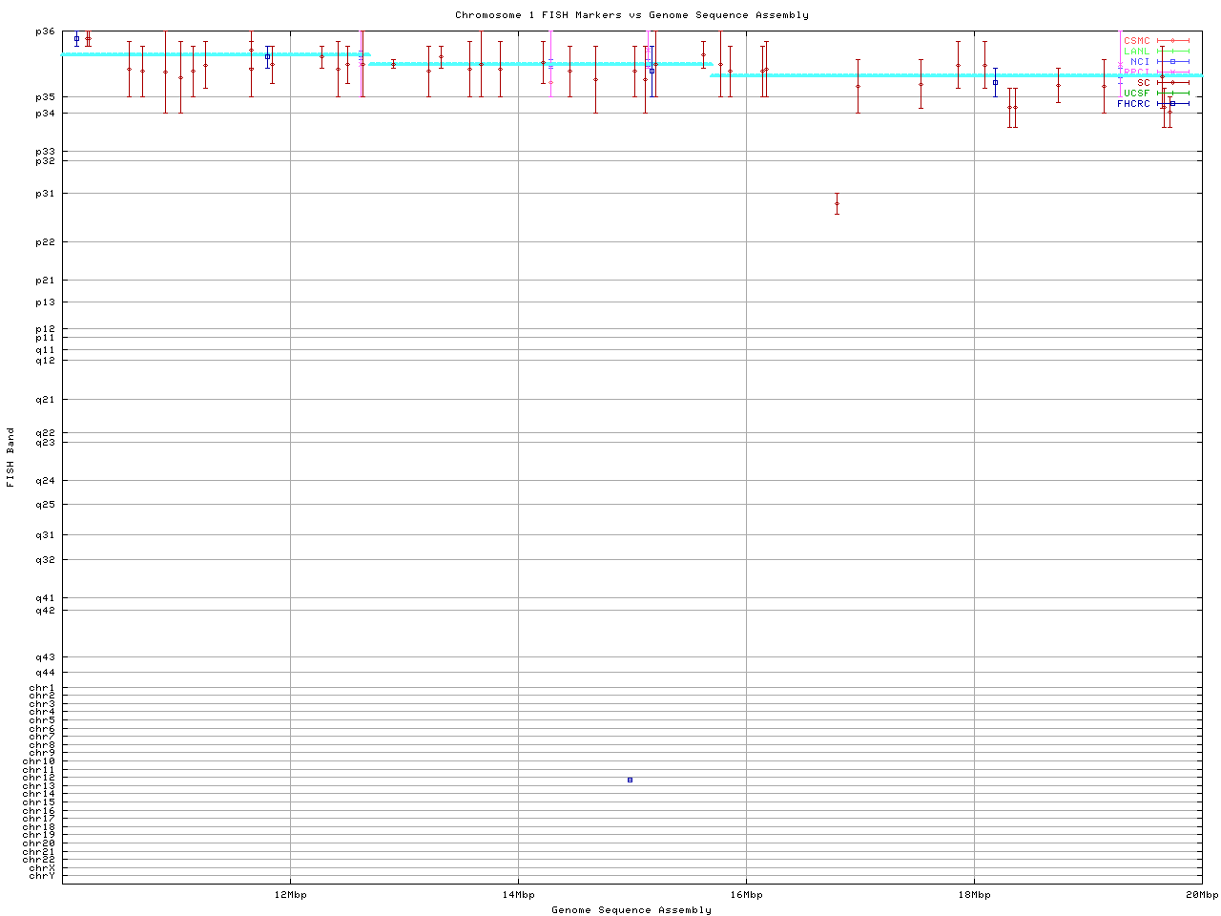Click the 'FISH Band' y-axis label

point(10,457)
